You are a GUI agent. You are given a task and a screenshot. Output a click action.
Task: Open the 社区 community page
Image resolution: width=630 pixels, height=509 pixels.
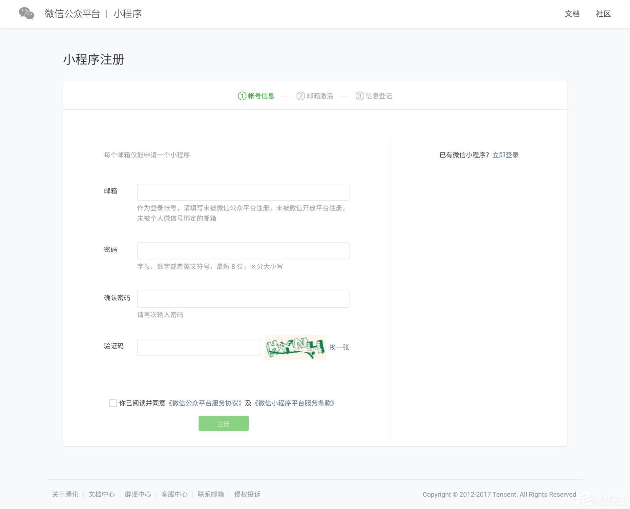[603, 14]
